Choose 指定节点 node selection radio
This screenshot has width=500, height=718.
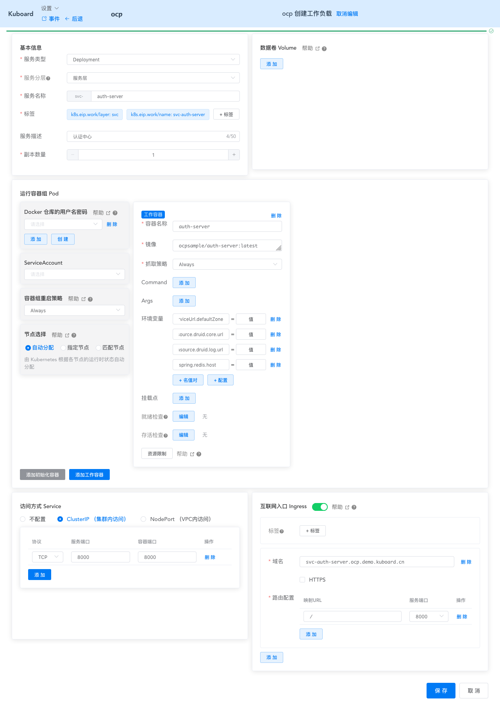[63, 348]
